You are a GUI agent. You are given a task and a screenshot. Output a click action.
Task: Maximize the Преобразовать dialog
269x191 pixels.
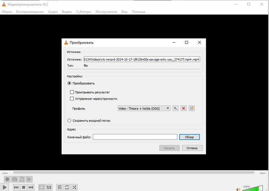[x=187, y=43]
